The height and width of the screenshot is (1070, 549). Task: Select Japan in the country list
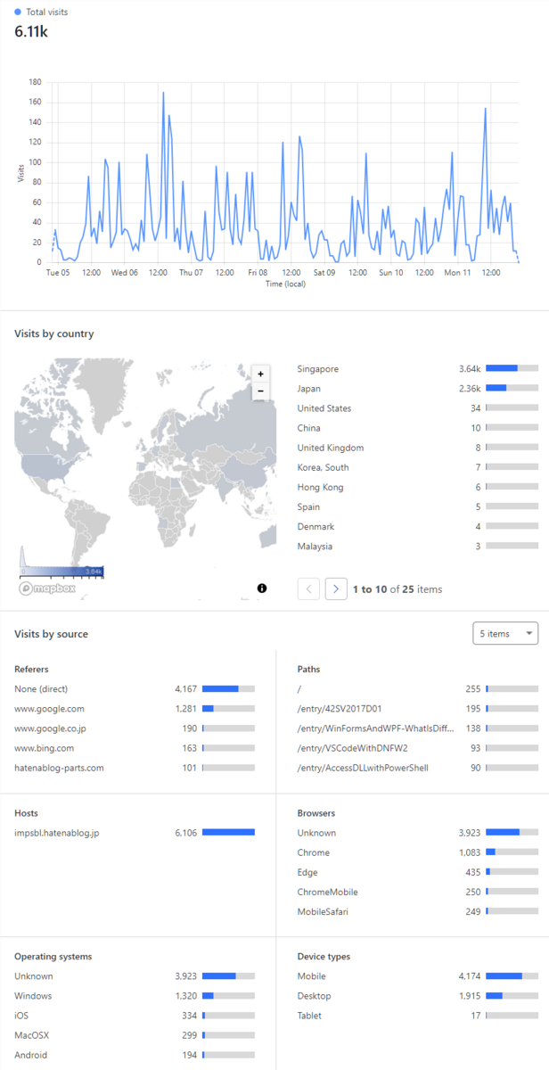[x=417, y=389]
